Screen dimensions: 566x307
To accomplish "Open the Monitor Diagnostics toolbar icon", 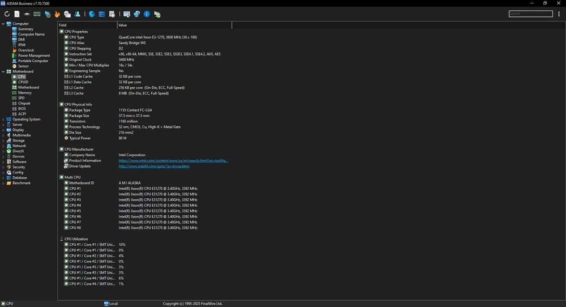I will 48,14.
